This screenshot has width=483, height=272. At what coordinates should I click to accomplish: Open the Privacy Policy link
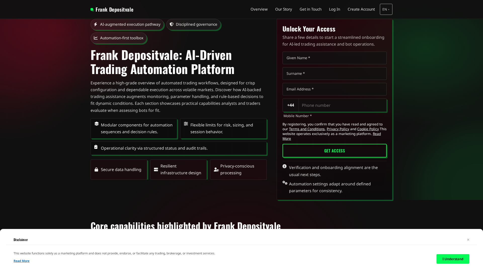click(x=338, y=129)
